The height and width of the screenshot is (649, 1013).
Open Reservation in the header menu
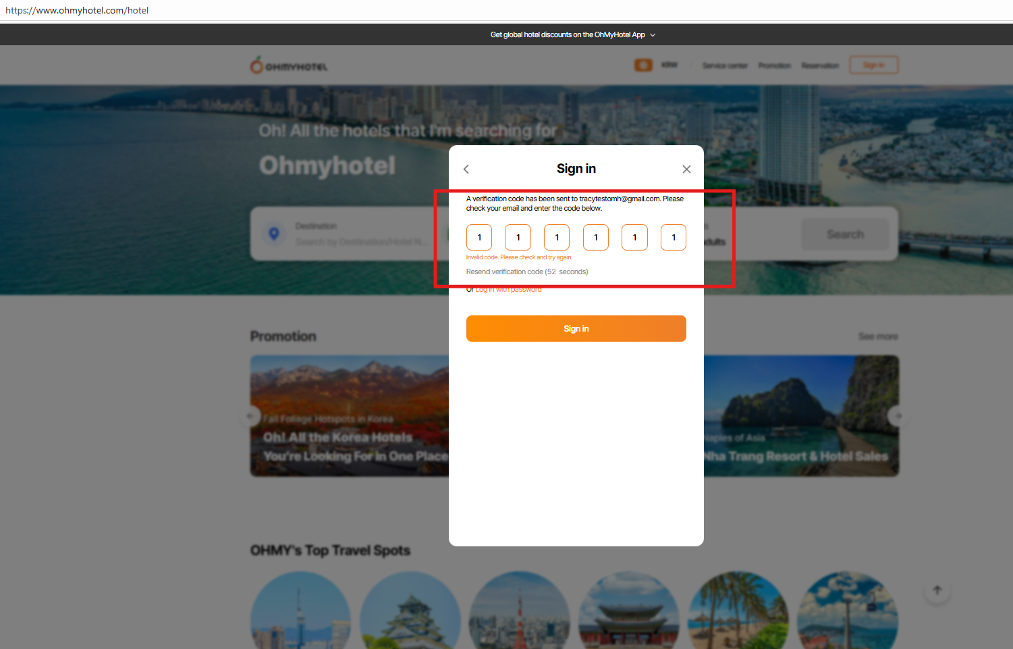point(820,66)
